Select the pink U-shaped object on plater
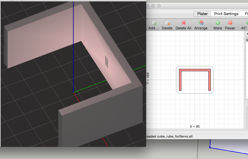 click(195, 70)
